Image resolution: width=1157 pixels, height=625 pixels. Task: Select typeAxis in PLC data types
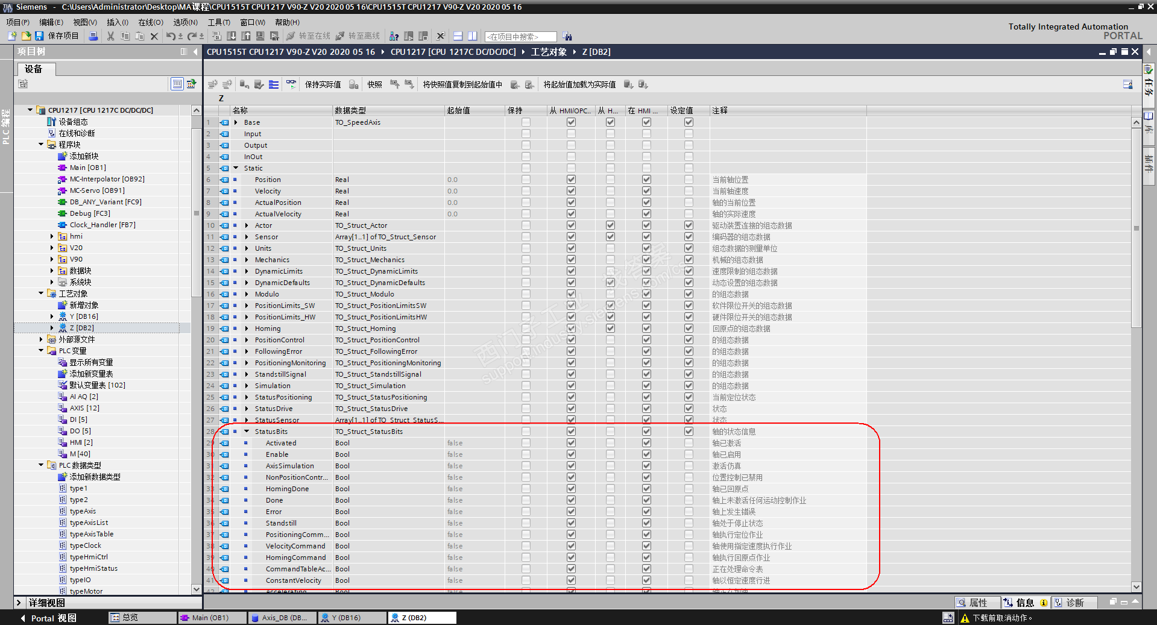[x=83, y=511]
